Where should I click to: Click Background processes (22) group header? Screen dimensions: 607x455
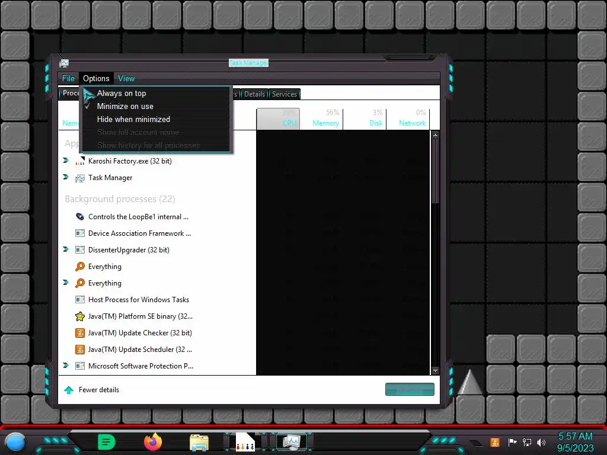pos(120,199)
